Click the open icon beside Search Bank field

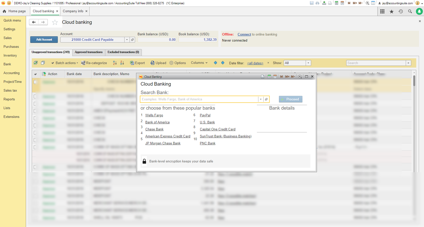pyautogui.click(x=266, y=99)
